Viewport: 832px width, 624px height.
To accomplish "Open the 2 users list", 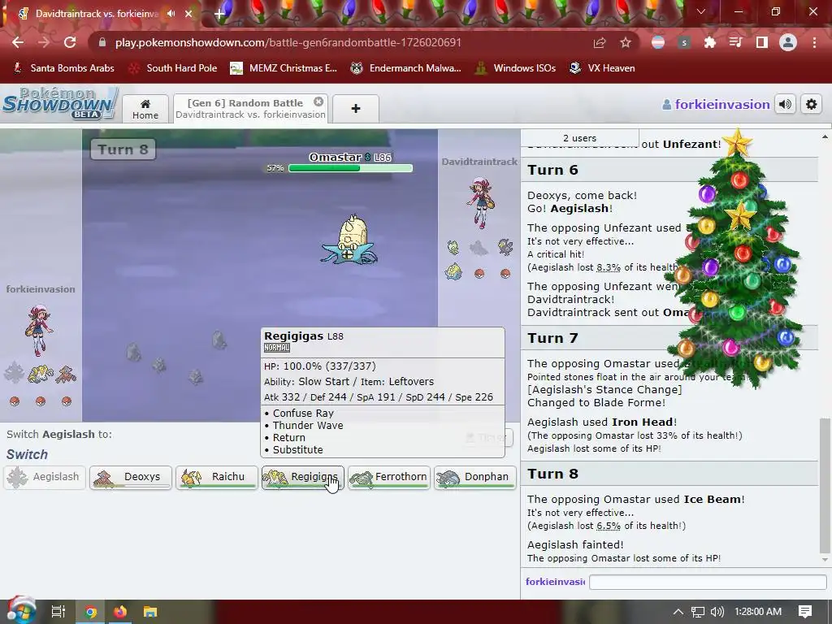I will point(579,138).
